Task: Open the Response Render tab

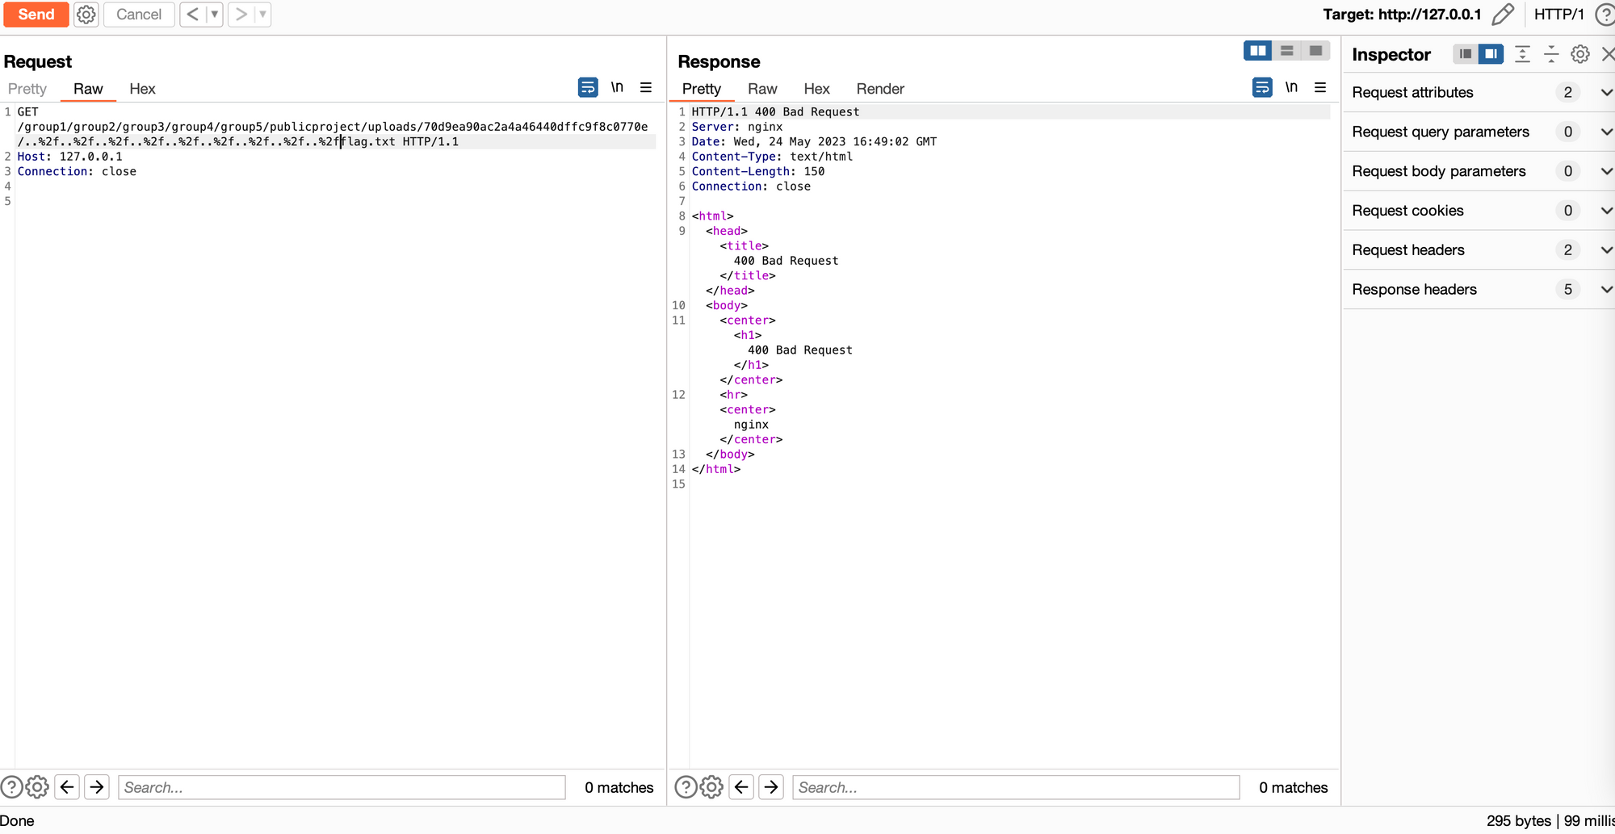Action: [x=880, y=89]
